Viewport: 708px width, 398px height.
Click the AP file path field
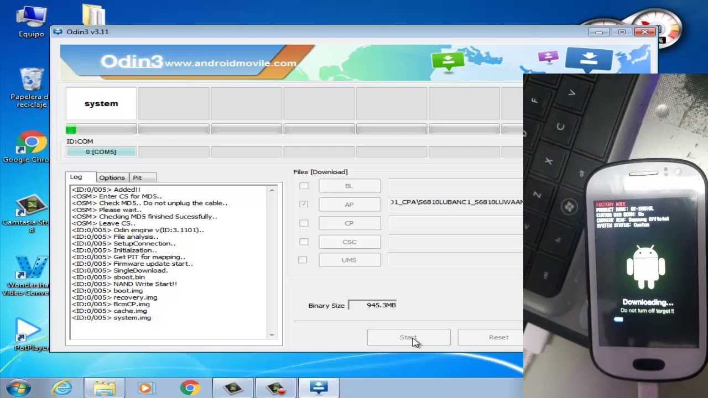456,202
